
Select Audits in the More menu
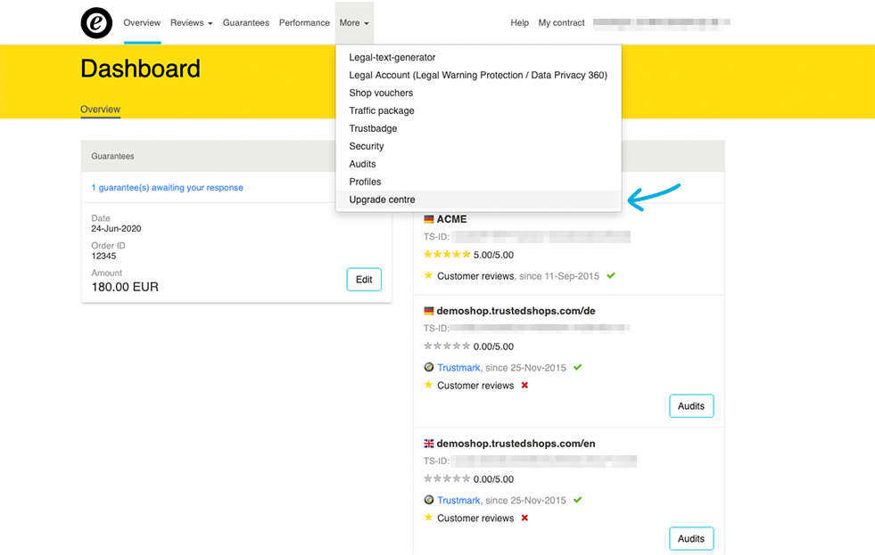pos(478,165)
